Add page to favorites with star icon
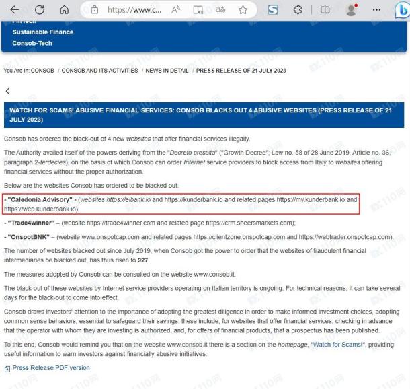 coord(243,10)
